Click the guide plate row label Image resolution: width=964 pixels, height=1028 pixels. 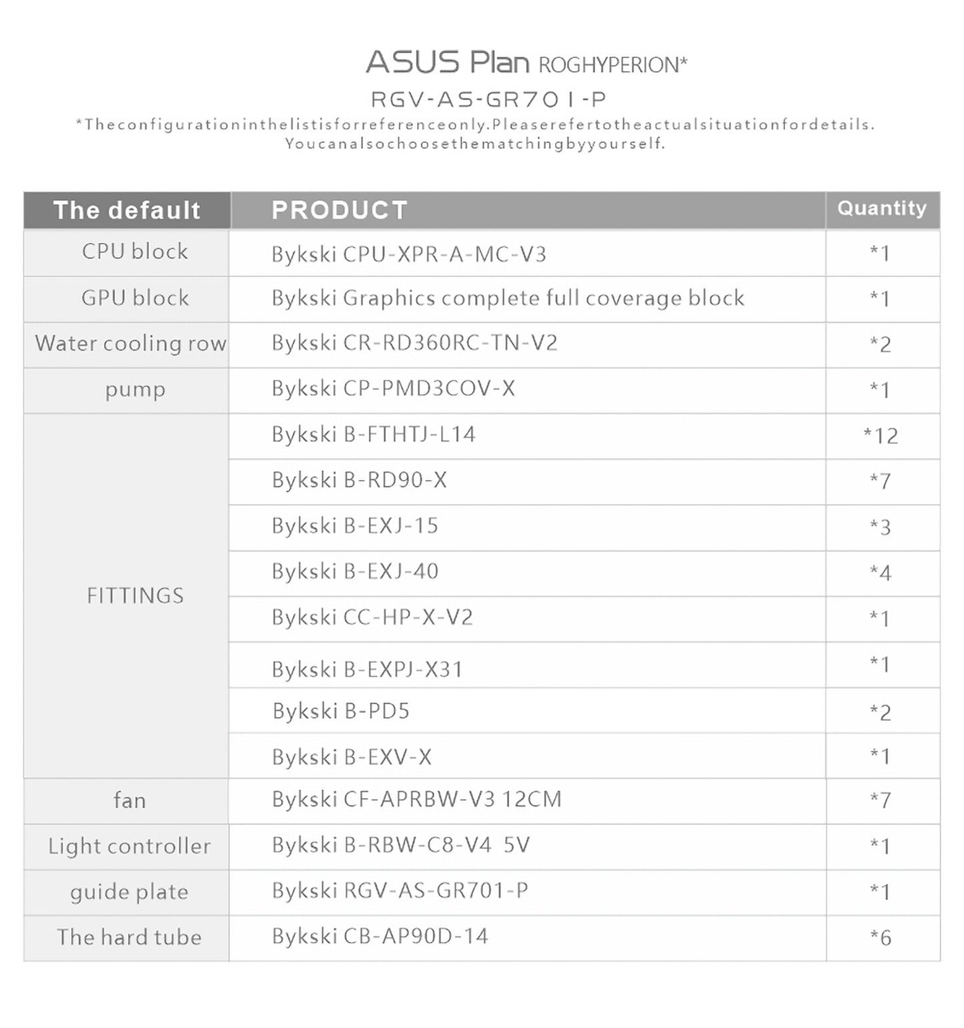click(129, 892)
